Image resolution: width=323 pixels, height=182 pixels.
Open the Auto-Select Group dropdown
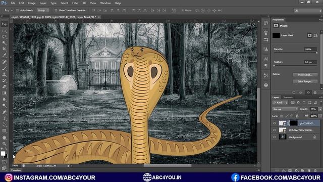pos(43,10)
